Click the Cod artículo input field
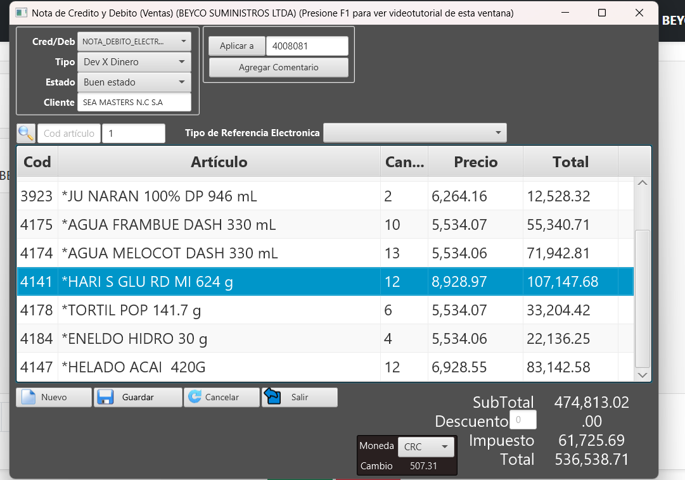The width and height of the screenshot is (685, 480). pos(69,134)
